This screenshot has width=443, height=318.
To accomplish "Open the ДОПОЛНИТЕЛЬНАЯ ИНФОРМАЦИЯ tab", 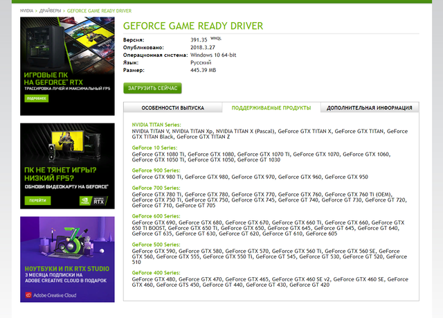I will tap(369, 107).
